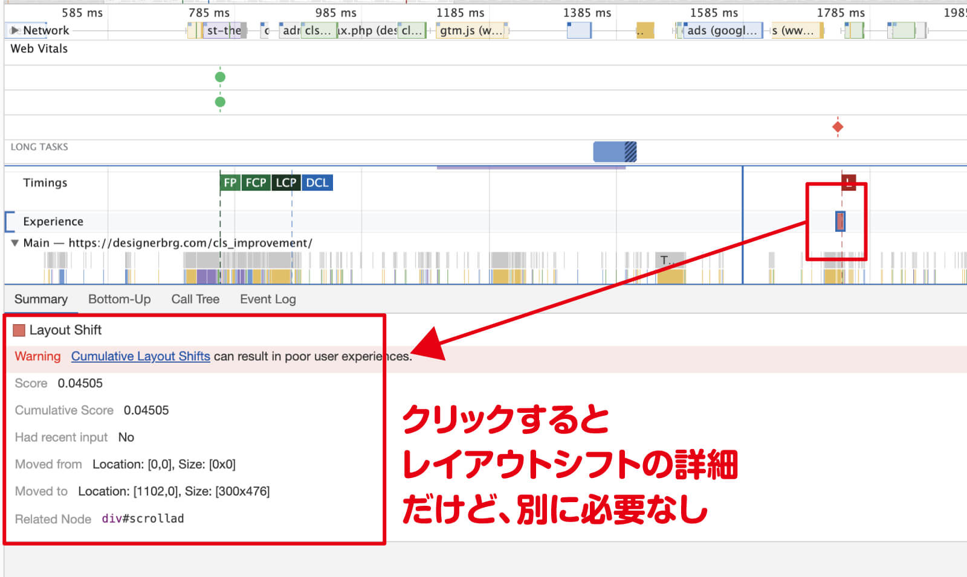This screenshot has height=577, width=967.
Task: Collapse the Main thread track
Action: (x=15, y=243)
